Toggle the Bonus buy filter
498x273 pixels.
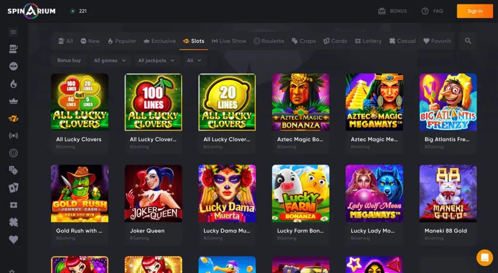(x=69, y=60)
